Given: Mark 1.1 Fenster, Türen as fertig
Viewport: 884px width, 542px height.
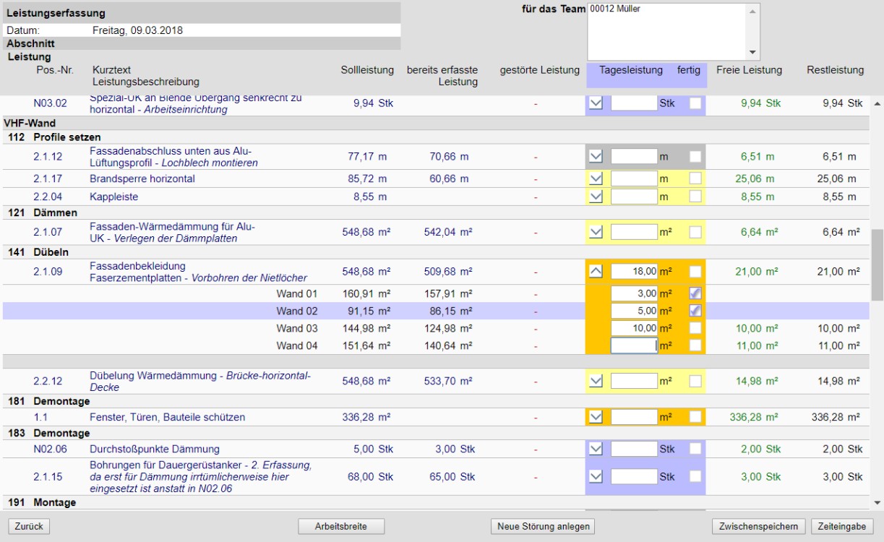Looking at the screenshot, I should pyautogui.click(x=695, y=417).
